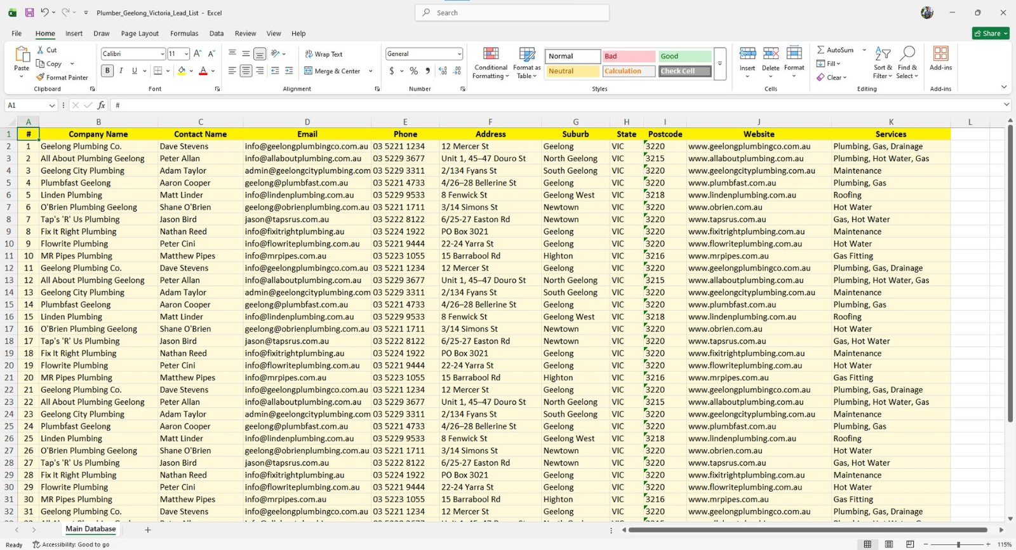Increase font size with the larger A icon
The height and width of the screenshot is (550, 1016).
pos(197,53)
